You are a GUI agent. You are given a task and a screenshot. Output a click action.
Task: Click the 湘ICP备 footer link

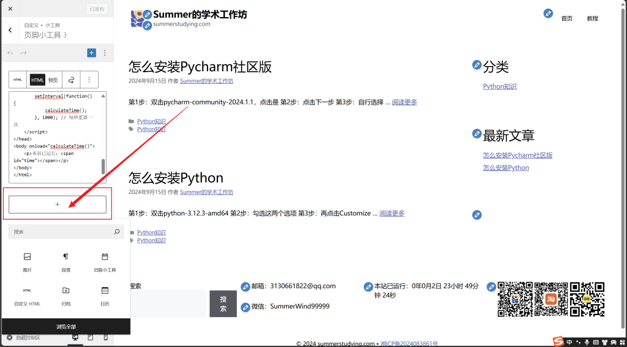click(409, 343)
